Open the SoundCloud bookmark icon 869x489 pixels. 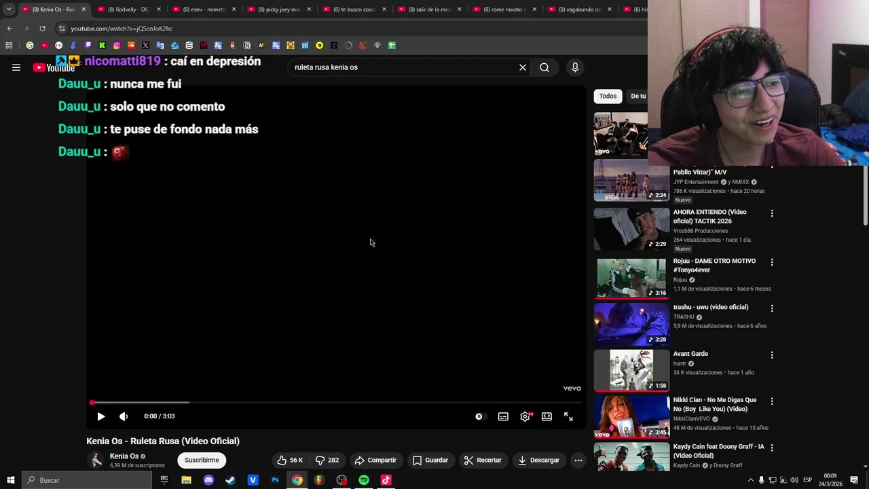pyautogui.click(x=131, y=46)
